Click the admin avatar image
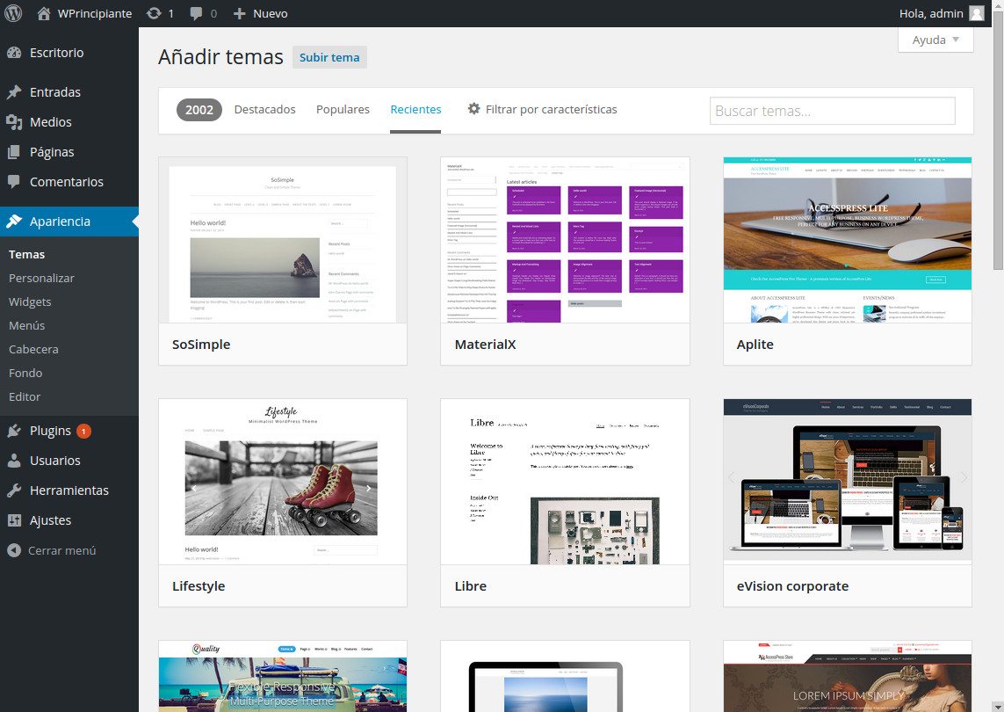The image size is (1004, 712). (x=976, y=13)
